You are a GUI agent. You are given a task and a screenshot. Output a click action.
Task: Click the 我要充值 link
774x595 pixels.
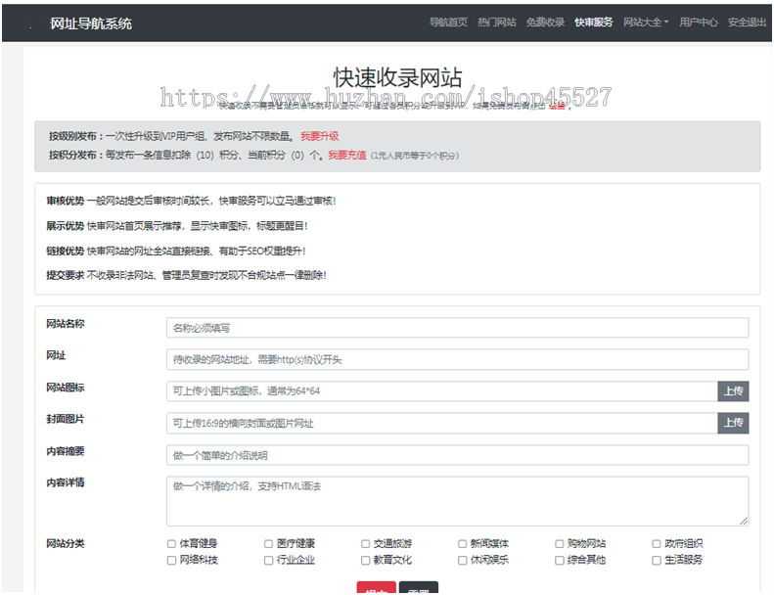347,155
